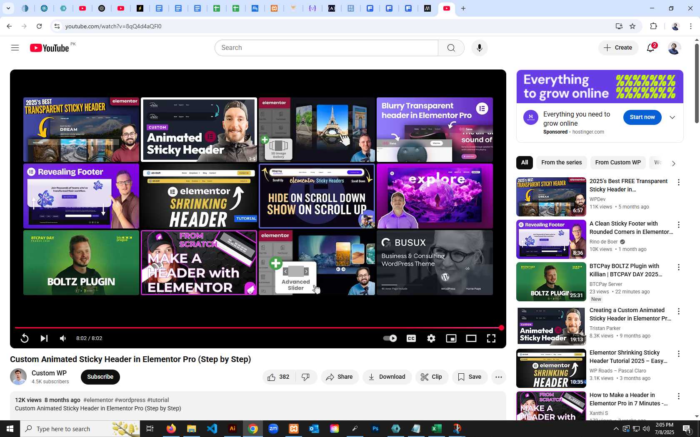Enter full screen mode
The width and height of the screenshot is (700, 437).
point(491,338)
